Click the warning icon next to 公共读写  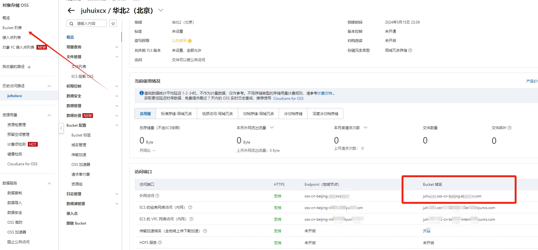190,41
